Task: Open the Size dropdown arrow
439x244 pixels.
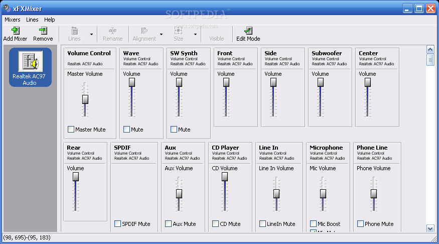Action: 196,34
